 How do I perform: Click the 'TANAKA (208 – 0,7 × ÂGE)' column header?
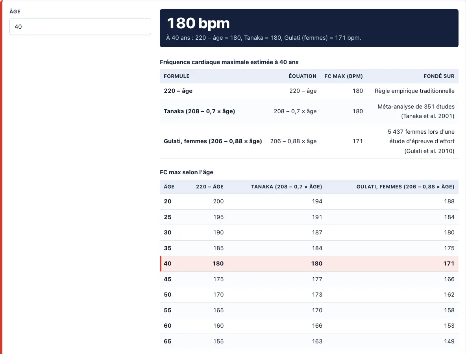tap(287, 186)
